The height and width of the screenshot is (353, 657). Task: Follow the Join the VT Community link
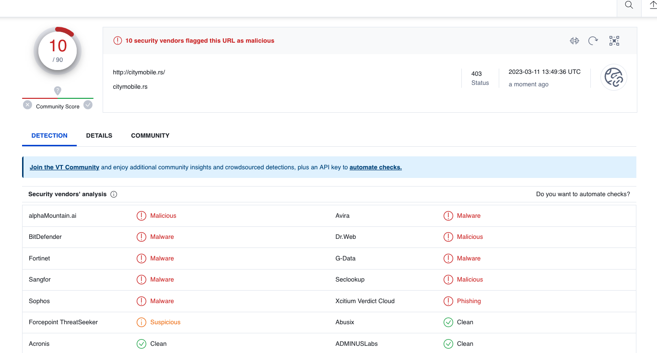pos(64,167)
